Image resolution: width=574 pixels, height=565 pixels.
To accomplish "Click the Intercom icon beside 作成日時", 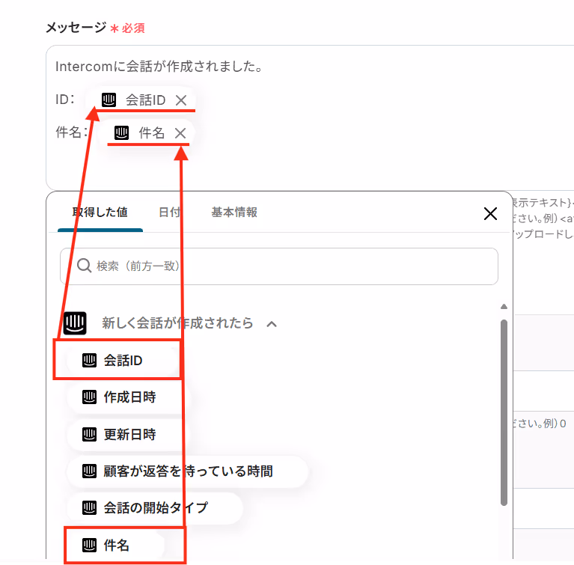I will click(x=89, y=397).
